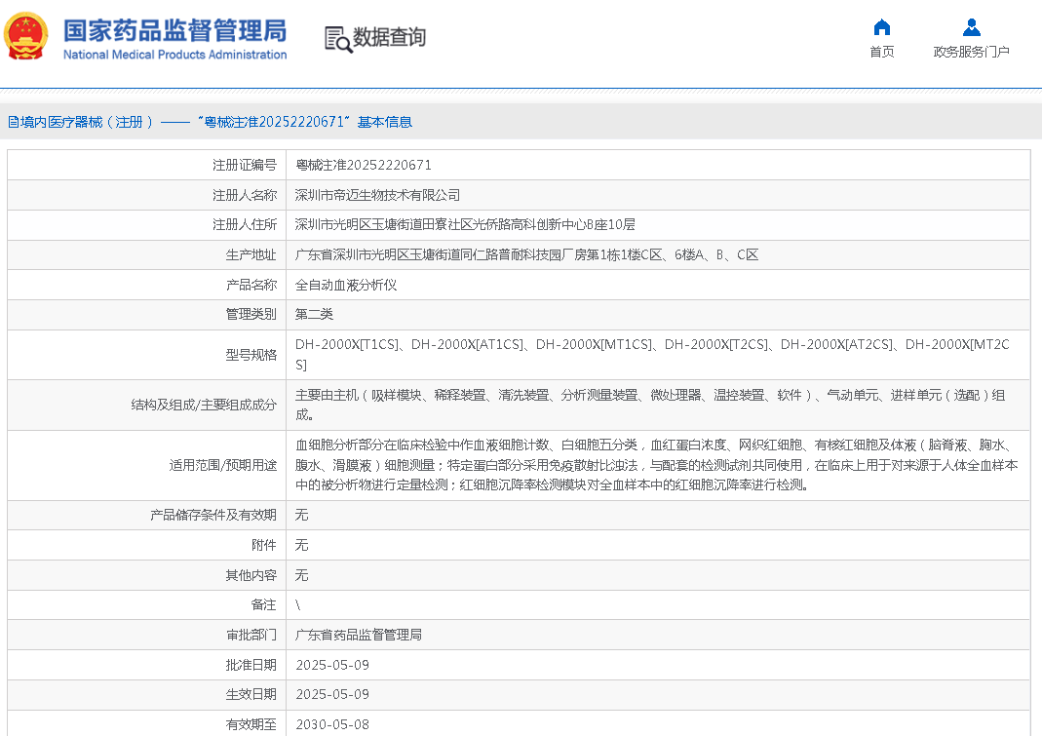Click the government service portal person icon
This screenshot has height=736, width=1042.
(972, 27)
